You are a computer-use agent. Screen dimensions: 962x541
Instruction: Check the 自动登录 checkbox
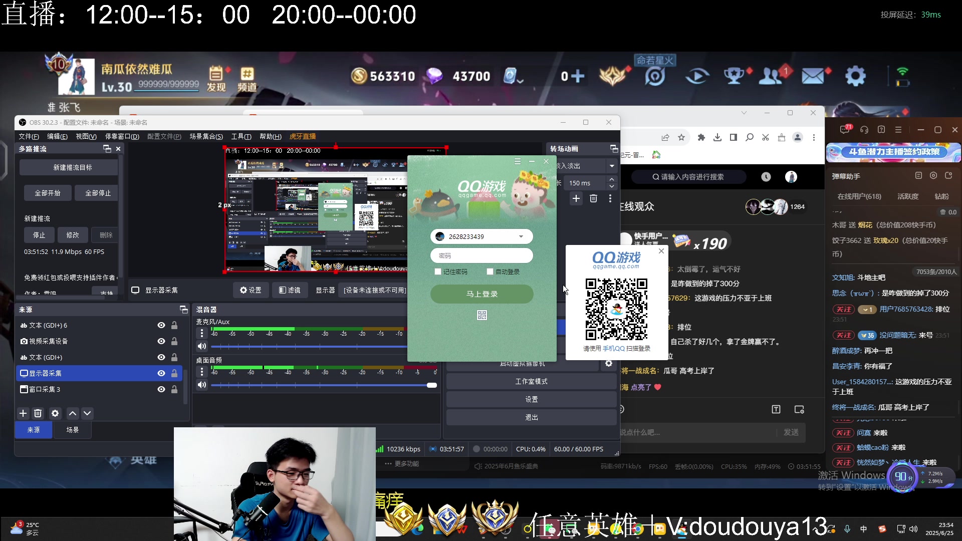point(490,272)
